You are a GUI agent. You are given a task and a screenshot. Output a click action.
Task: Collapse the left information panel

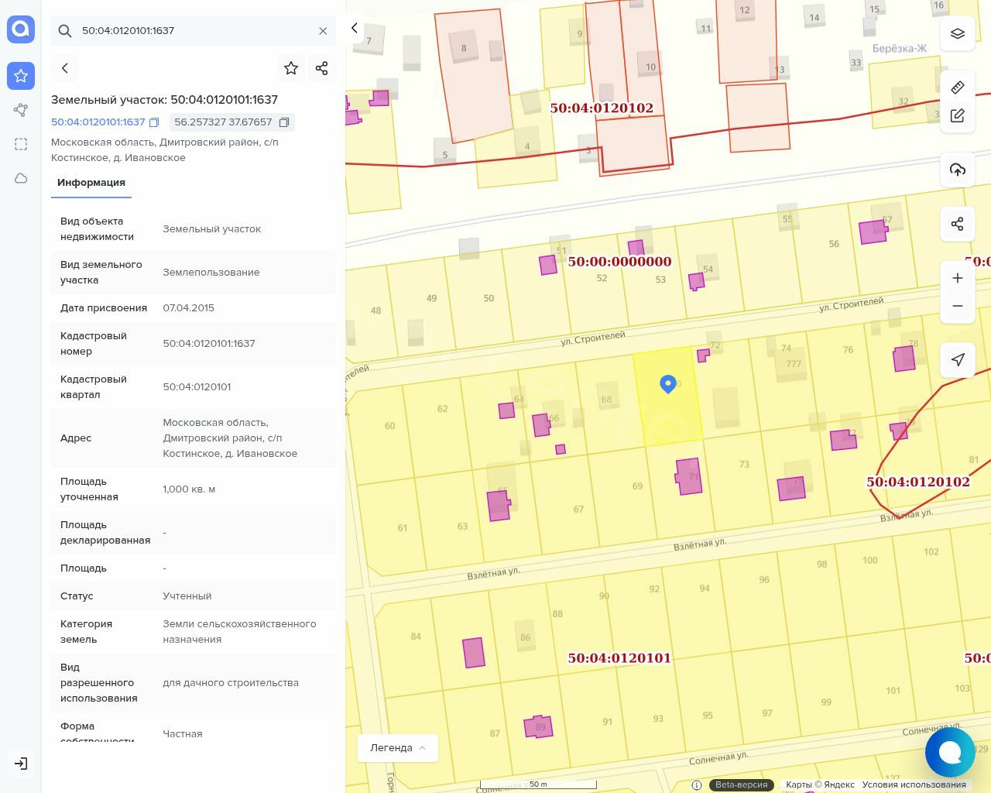pyautogui.click(x=355, y=28)
